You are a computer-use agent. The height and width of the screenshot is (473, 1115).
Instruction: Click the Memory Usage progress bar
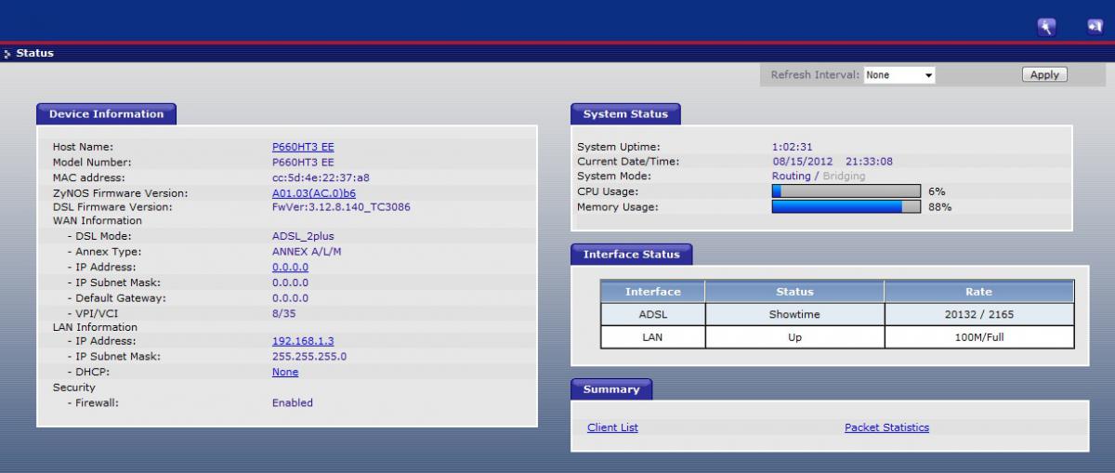846,207
